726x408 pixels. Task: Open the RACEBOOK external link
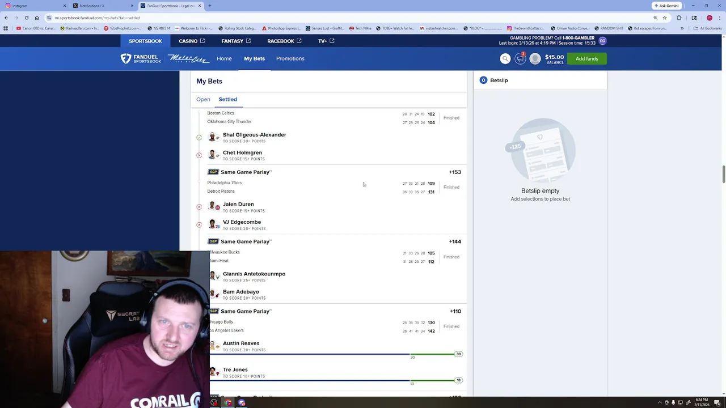284,41
